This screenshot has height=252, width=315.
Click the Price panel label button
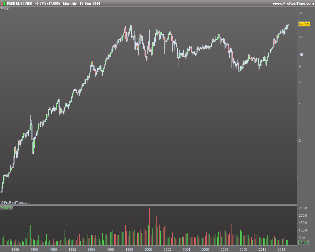(x=5, y=9)
